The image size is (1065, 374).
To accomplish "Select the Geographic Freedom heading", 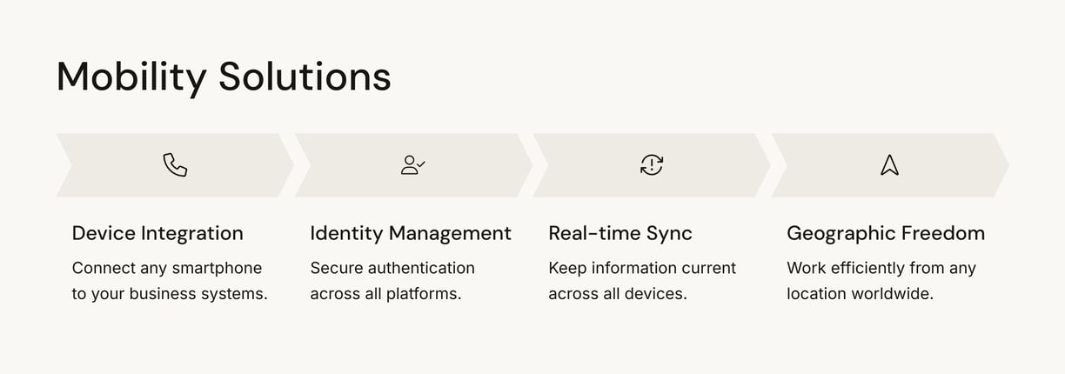I will 886,233.
